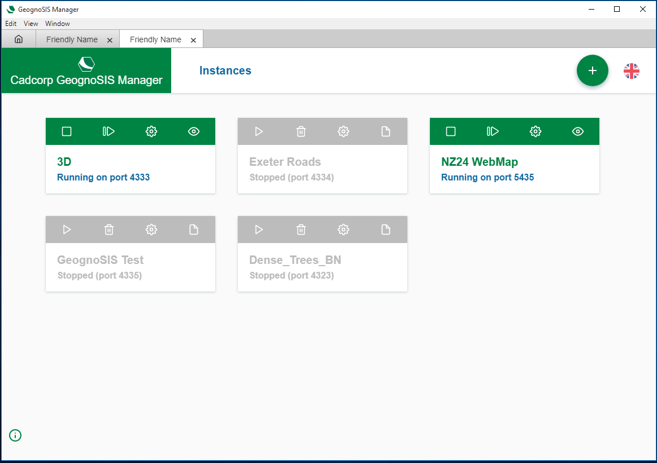The height and width of the screenshot is (463, 657).
Task: Restart the 3D instance
Action: pyautogui.click(x=108, y=131)
